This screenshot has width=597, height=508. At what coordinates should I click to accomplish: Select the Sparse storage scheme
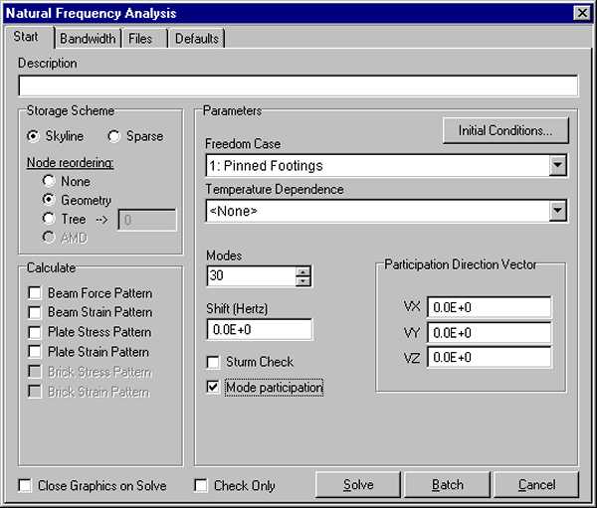pos(113,136)
